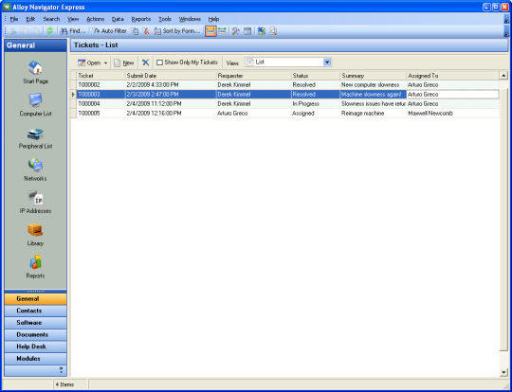512x392 pixels.
Task: Click the '2/2/2009 4:33:00 PM' date cell
Action: [171, 85]
